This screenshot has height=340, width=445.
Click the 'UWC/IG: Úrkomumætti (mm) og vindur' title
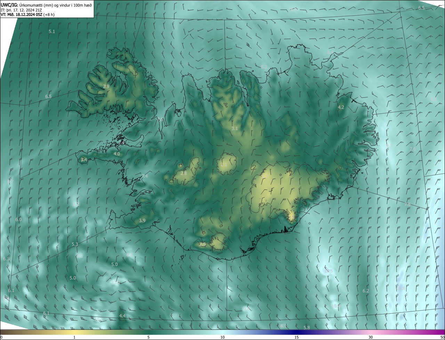tap(46, 5)
